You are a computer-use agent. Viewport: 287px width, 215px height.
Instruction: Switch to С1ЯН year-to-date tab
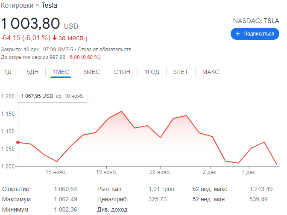pyautogui.click(x=122, y=72)
